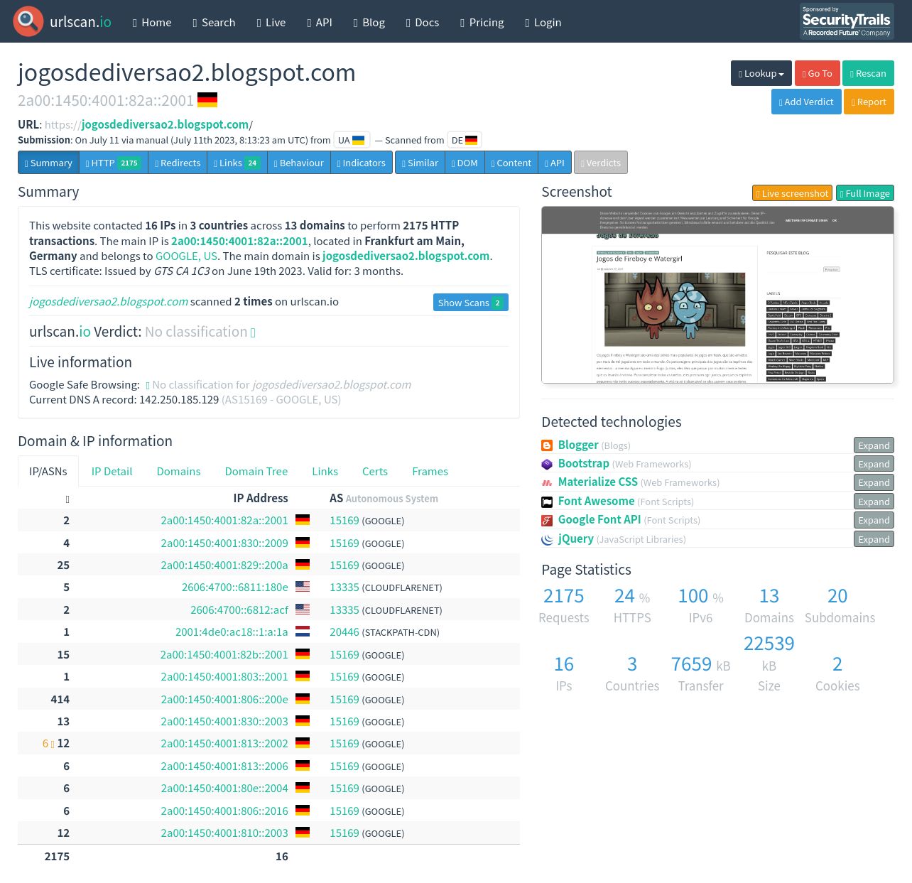Expand the Bootstrap technology details
Viewport: 912px width, 883px height.
coord(874,464)
